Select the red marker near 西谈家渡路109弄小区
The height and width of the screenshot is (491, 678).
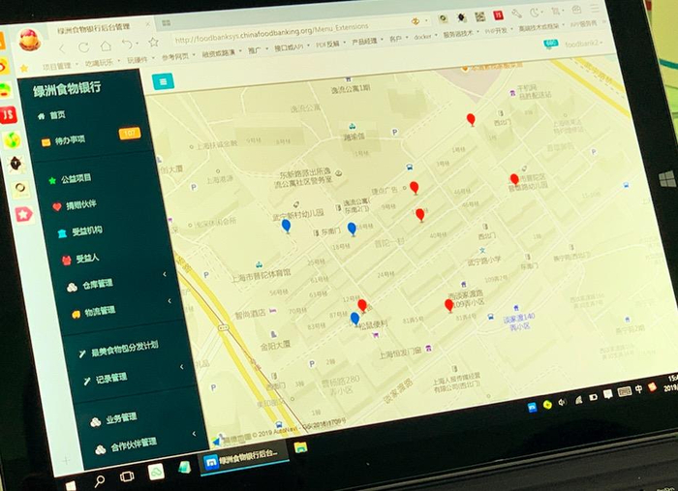point(448,306)
